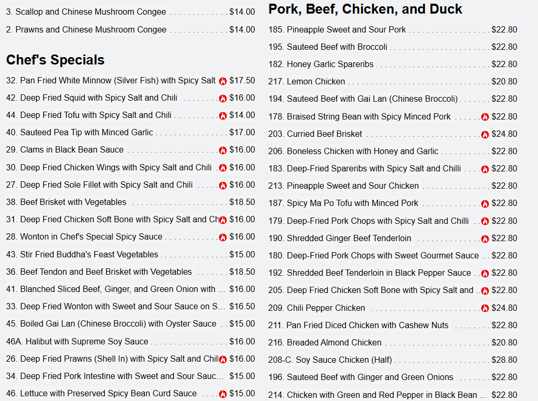Click flame icon beside Wonton in Chef's Special Spicy Sauce
The width and height of the screenshot is (538, 401).
(223, 237)
